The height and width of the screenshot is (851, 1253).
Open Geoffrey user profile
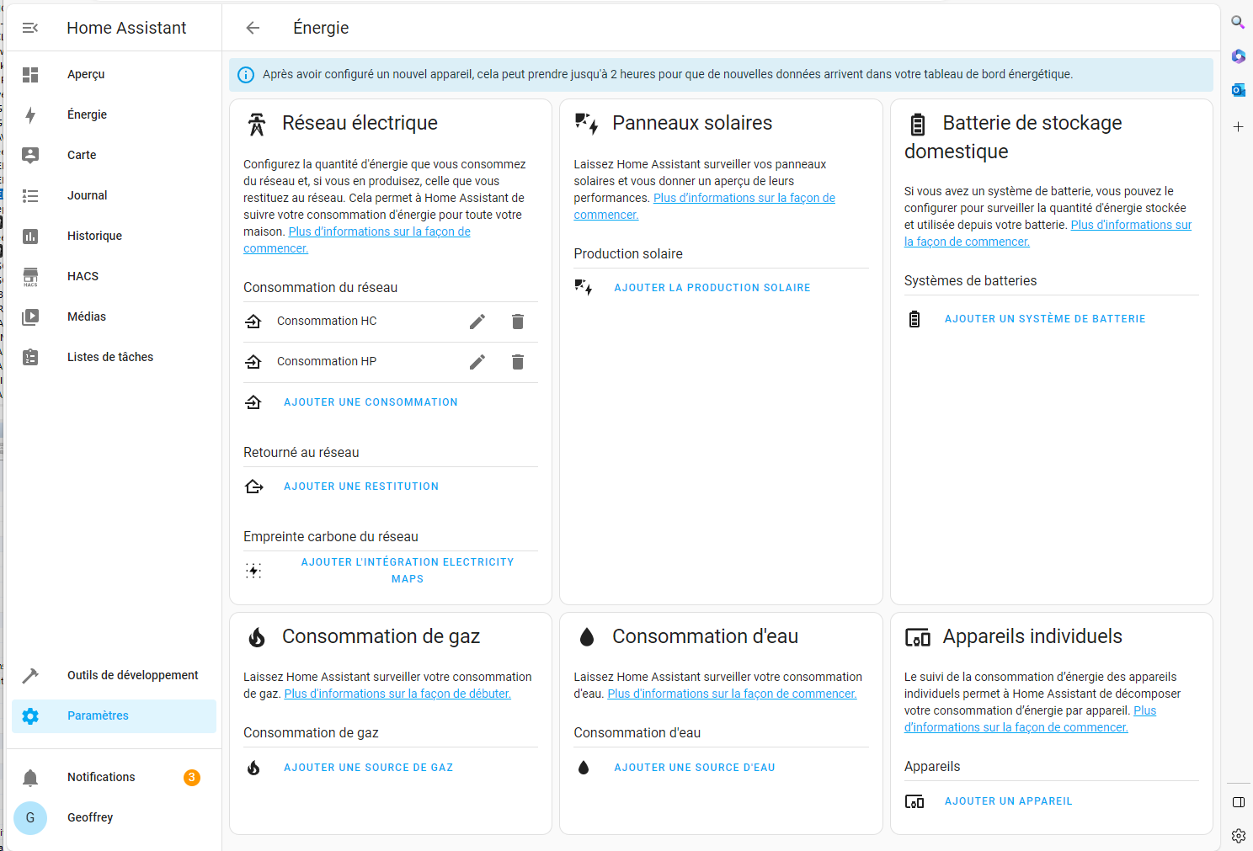pyautogui.click(x=114, y=818)
